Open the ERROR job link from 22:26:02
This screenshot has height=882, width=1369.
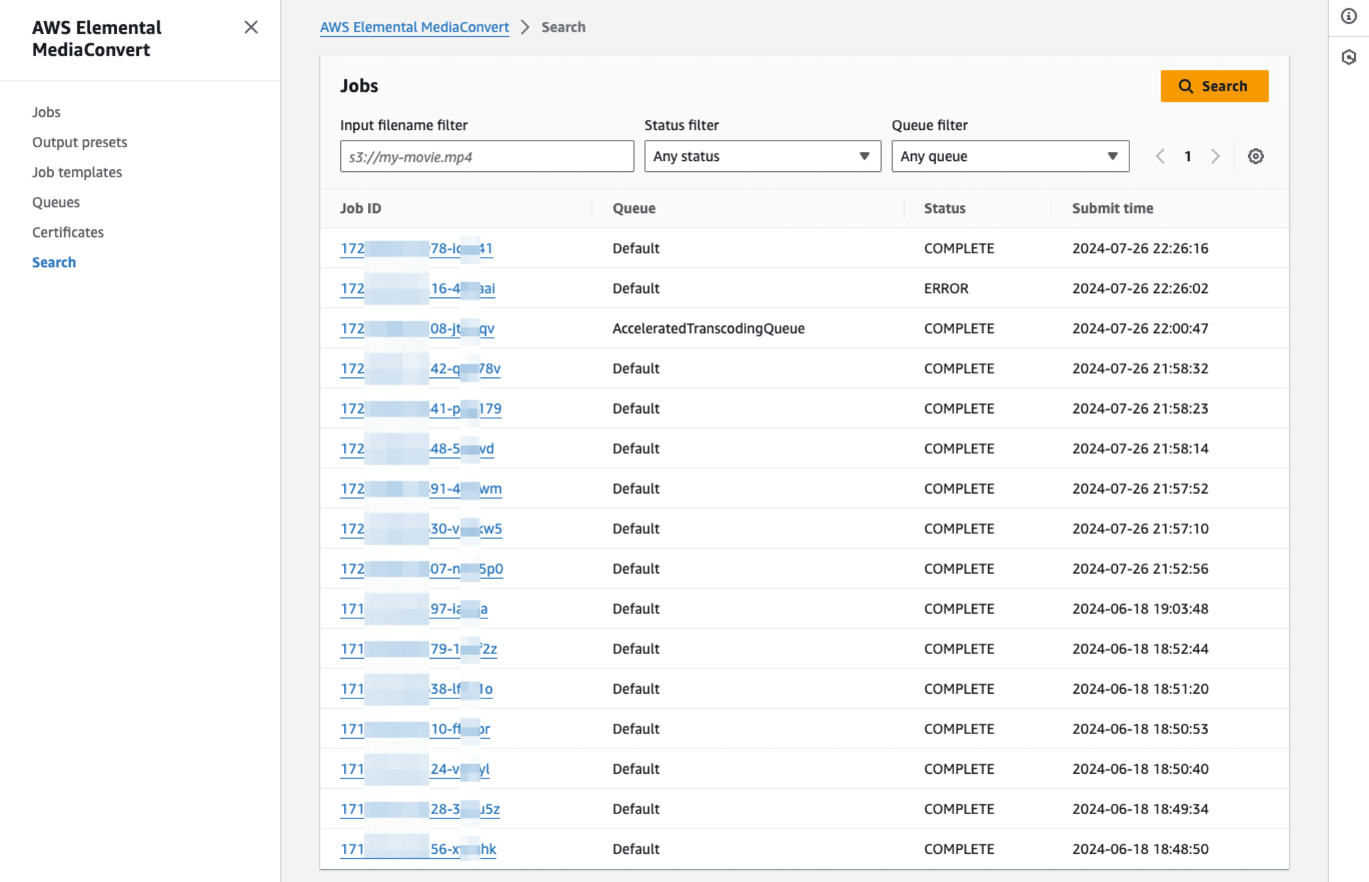[418, 288]
